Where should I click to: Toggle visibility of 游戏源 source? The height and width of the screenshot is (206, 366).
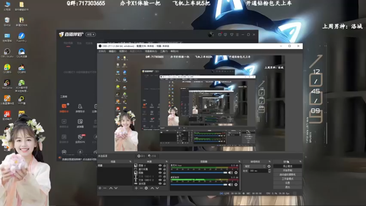[x=160, y=184]
